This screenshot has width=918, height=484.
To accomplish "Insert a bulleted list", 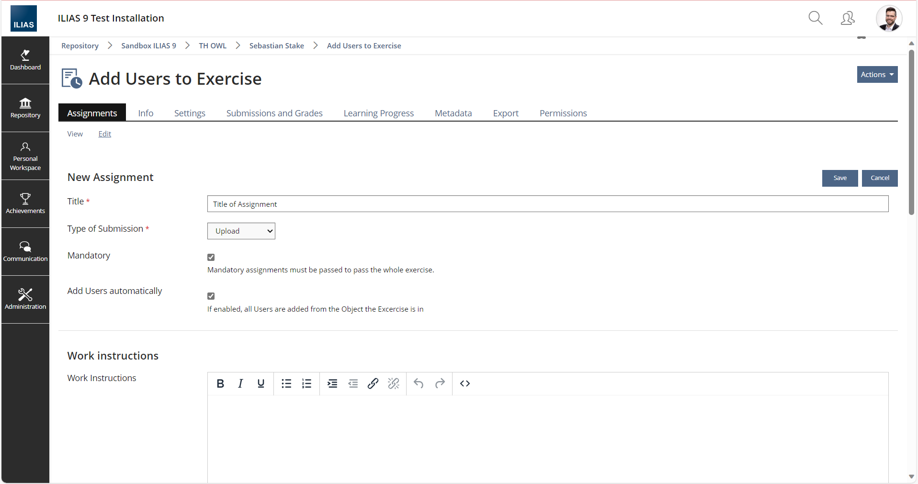I will click(286, 383).
